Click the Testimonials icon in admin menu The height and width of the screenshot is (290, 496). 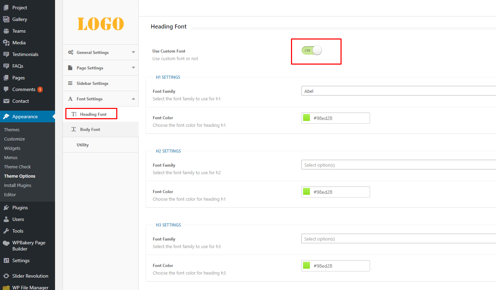pyautogui.click(x=6, y=54)
